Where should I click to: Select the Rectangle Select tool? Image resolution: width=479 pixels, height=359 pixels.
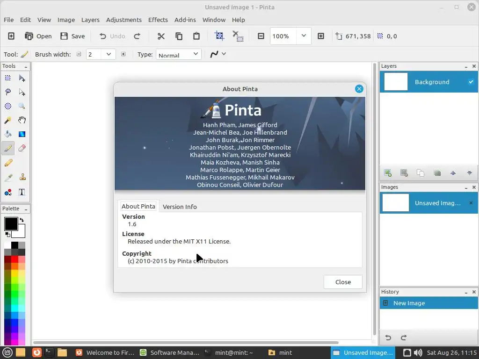point(8,78)
